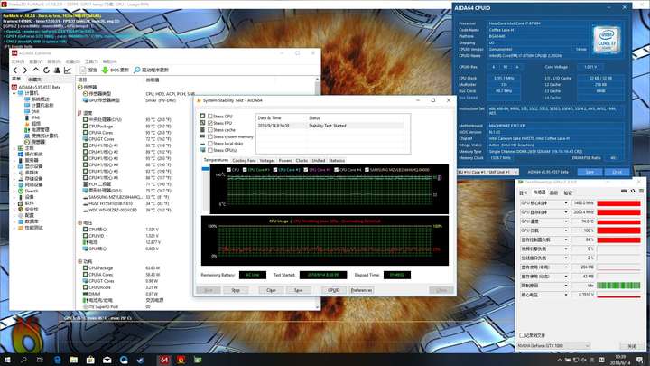650x366 pixels.
Task: Expand the motherboard tree node
Action: pyautogui.click(x=15, y=148)
